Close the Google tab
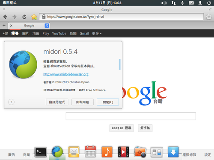Image resolution: width=214 pixels, height=160 pixels. coord(11,26)
